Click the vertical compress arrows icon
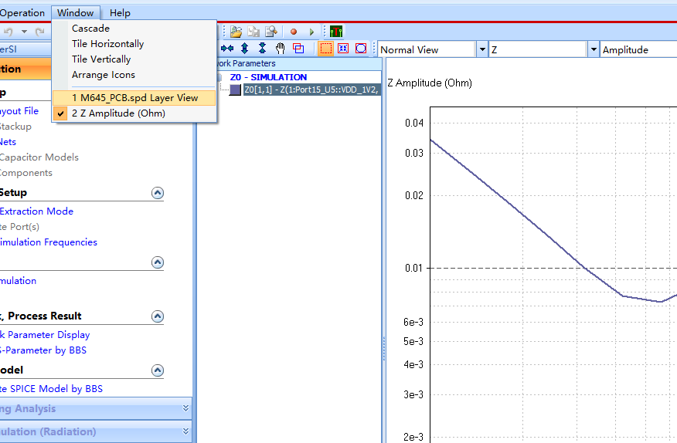The height and width of the screenshot is (443, 677). point(262,49)
